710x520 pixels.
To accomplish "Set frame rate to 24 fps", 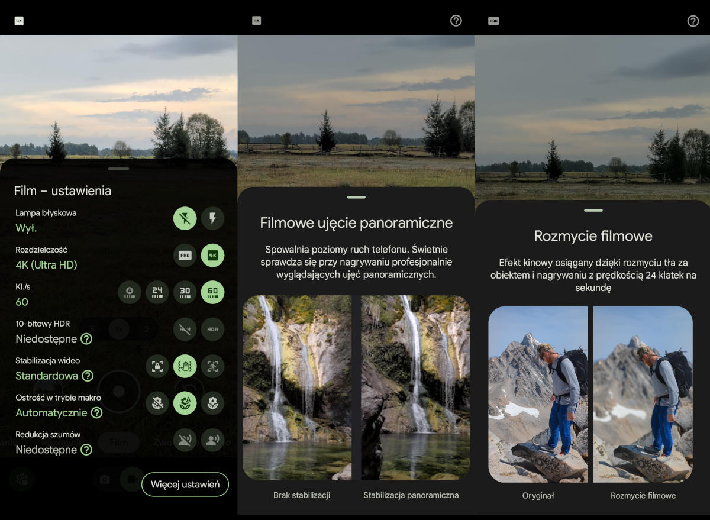I will coord(157,292).
